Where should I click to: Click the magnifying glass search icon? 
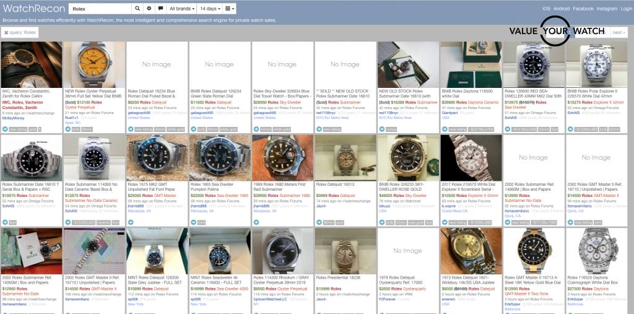(x=137, y=9)
